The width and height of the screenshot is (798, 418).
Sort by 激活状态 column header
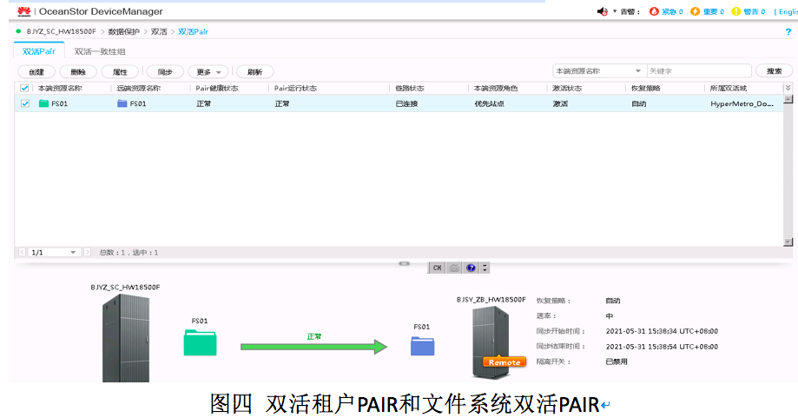[567, 88]
